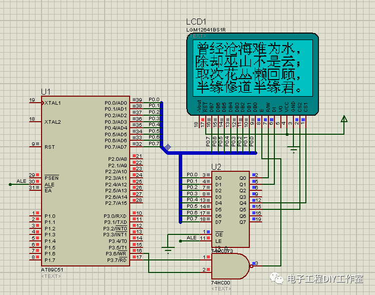The width and height of the screenshot is (375, 295).
Task: Click the P2.0/A8 pin name on U1
Action: click(118, 159)
